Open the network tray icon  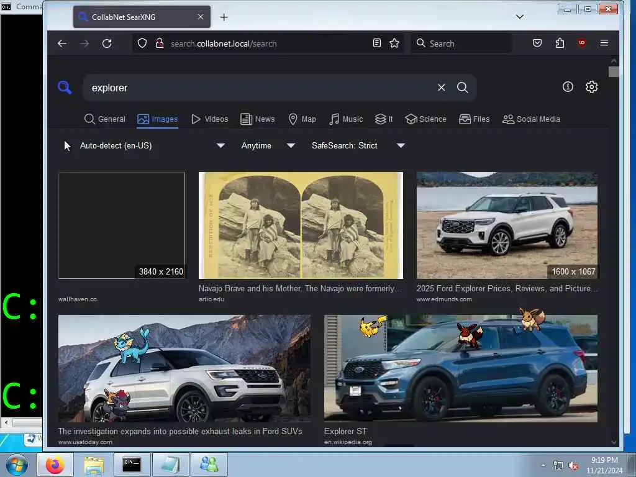coord(558,466)
